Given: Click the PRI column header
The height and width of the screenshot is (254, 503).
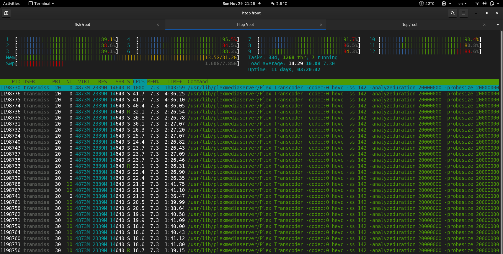Looking at the screenshot, I should point(56,82).
